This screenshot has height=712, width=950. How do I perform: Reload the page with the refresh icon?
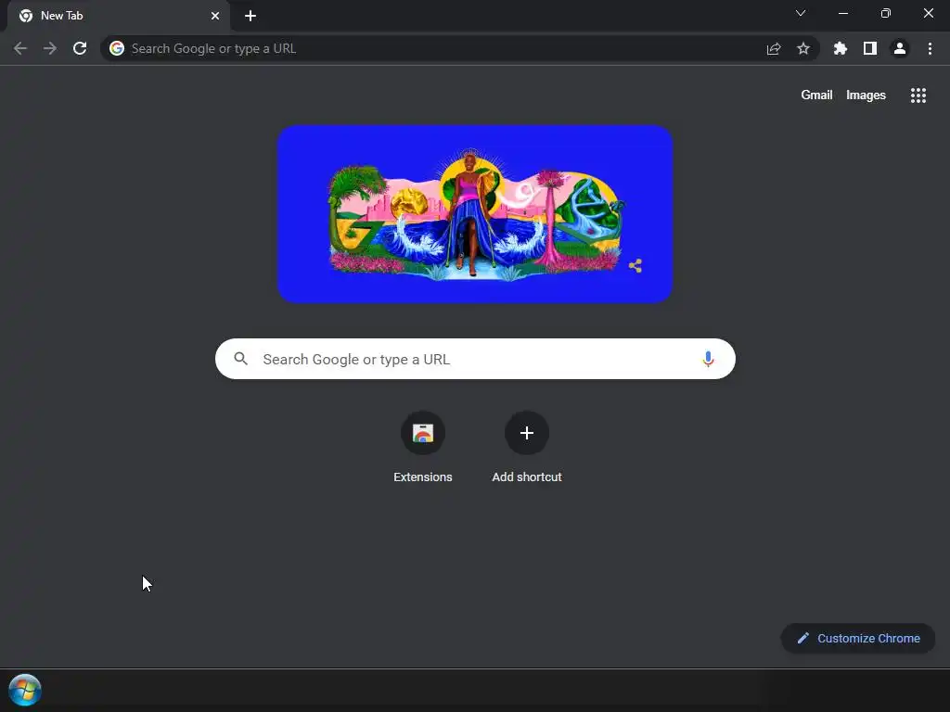point(80,48)
